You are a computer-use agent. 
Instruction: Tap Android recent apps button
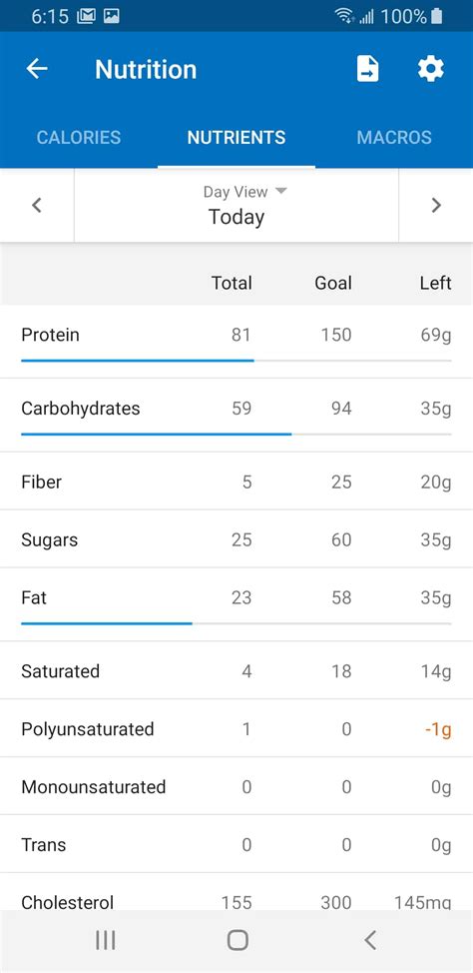[x=106, y=941]
